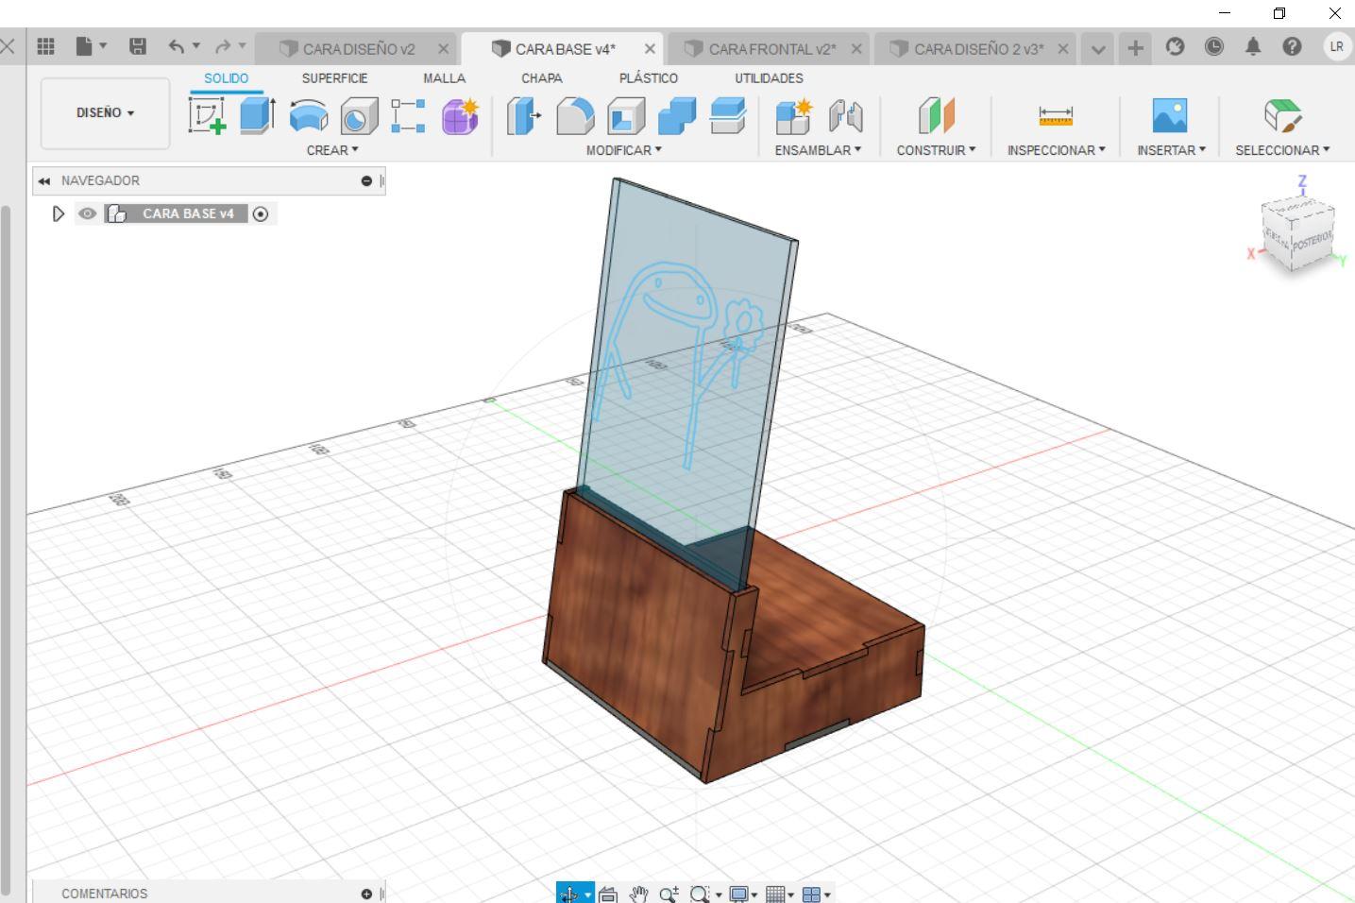Open the SELECCIONAR dropdown menu
This screenshot has width=1355, height=903.
1282,150
